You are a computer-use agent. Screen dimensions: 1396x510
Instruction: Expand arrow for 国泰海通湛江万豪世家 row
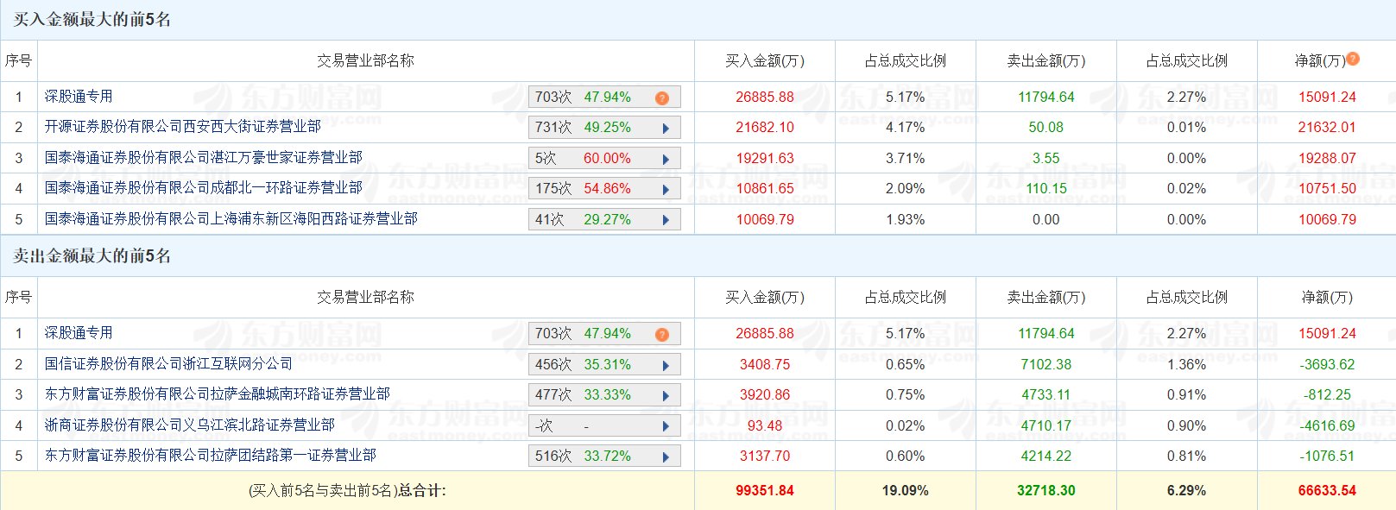click(666, 160)
